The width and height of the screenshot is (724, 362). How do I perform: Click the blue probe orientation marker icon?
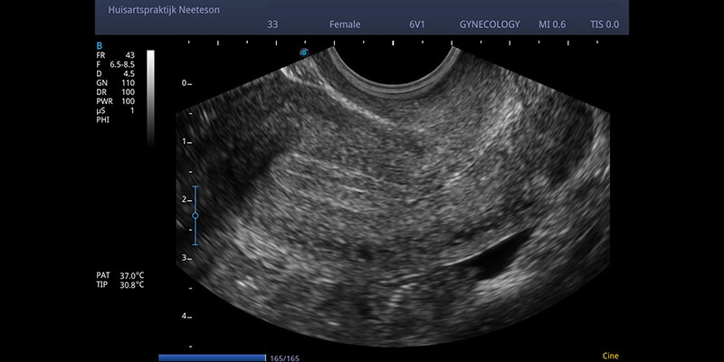tap(305, 53)
